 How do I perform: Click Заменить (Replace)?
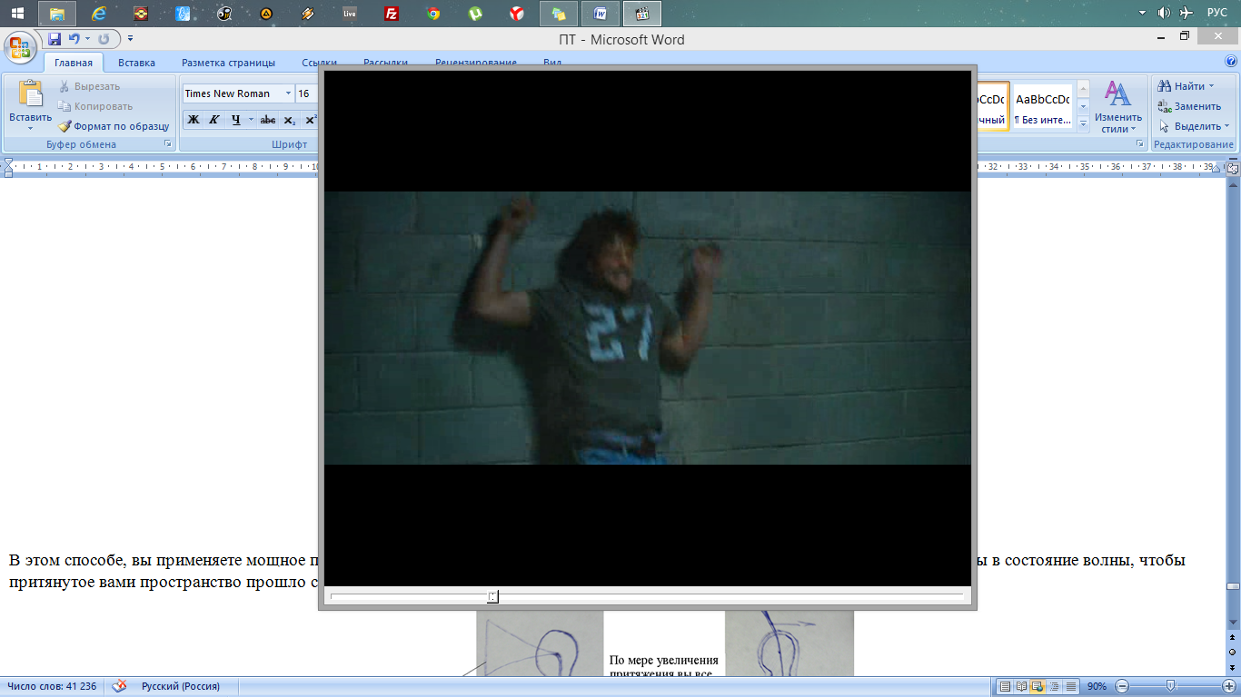coord(1190,106)
